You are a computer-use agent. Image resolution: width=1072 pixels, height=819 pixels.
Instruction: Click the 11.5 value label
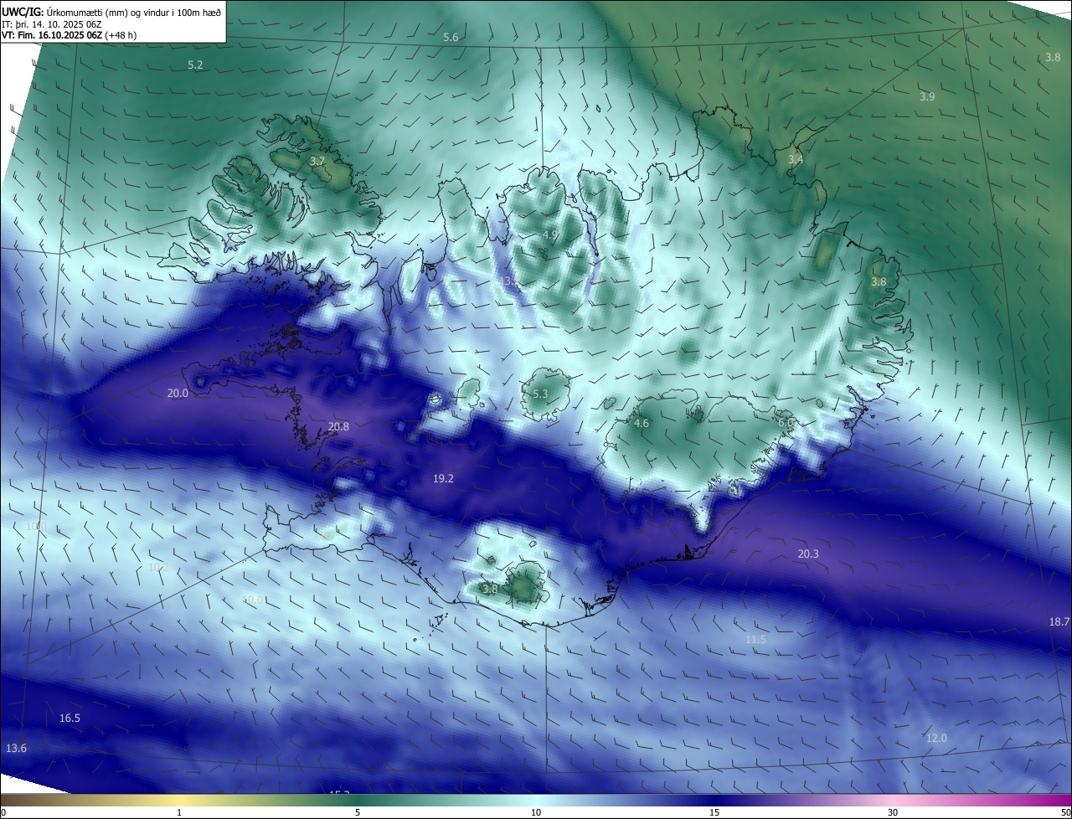(755, 640)
